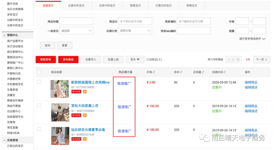Open thumbnail of 新款韩版圆领上衣纯棉ins

60,89
